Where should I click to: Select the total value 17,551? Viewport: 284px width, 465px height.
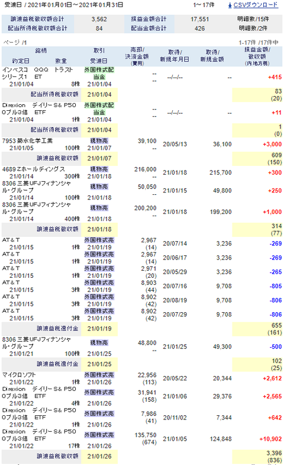click(x=199, y=20)
